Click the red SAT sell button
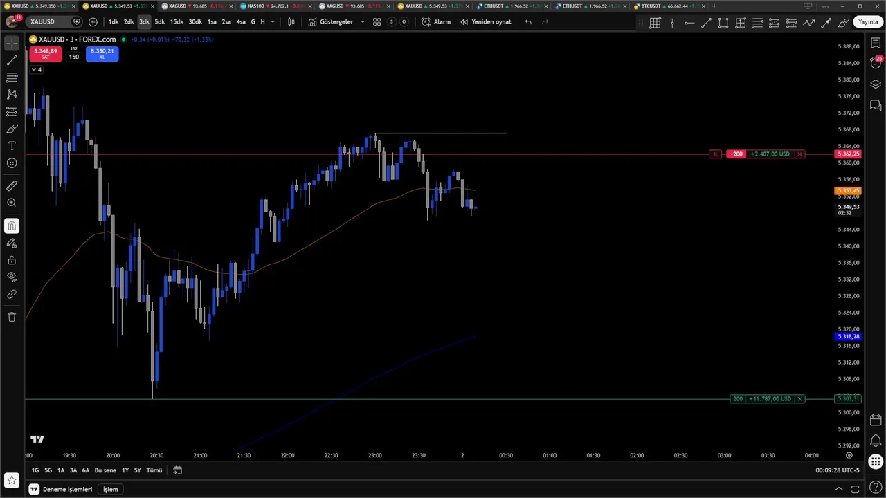The width and height of the screenshot is (886, 498). 45,54
